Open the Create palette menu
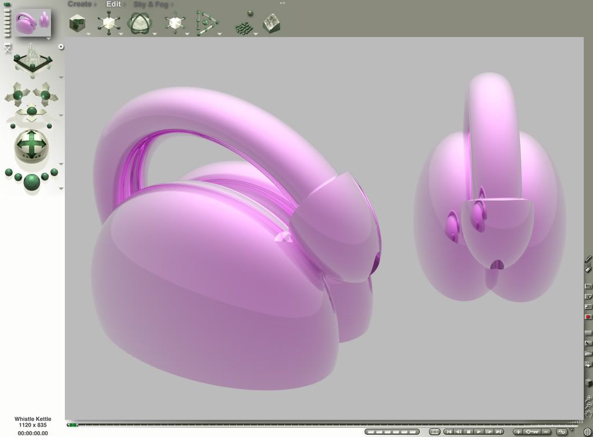593x437 pixels. pos(80,4)
